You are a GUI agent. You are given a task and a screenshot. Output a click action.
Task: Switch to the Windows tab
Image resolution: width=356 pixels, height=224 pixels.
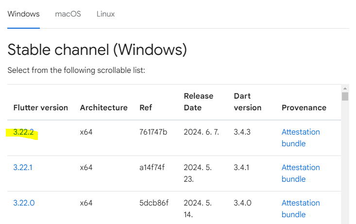click(x=23, y=14)
